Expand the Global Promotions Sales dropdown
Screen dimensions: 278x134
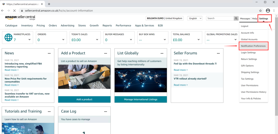235,40
